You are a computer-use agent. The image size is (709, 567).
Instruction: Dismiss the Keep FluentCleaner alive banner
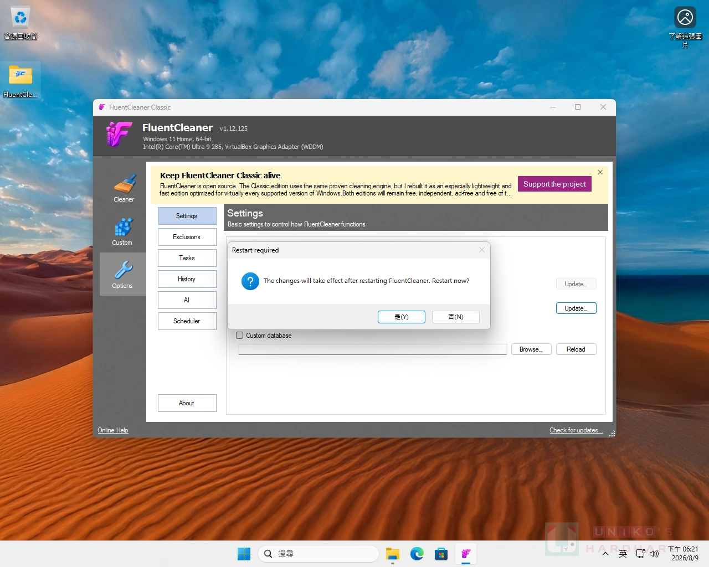600,172
